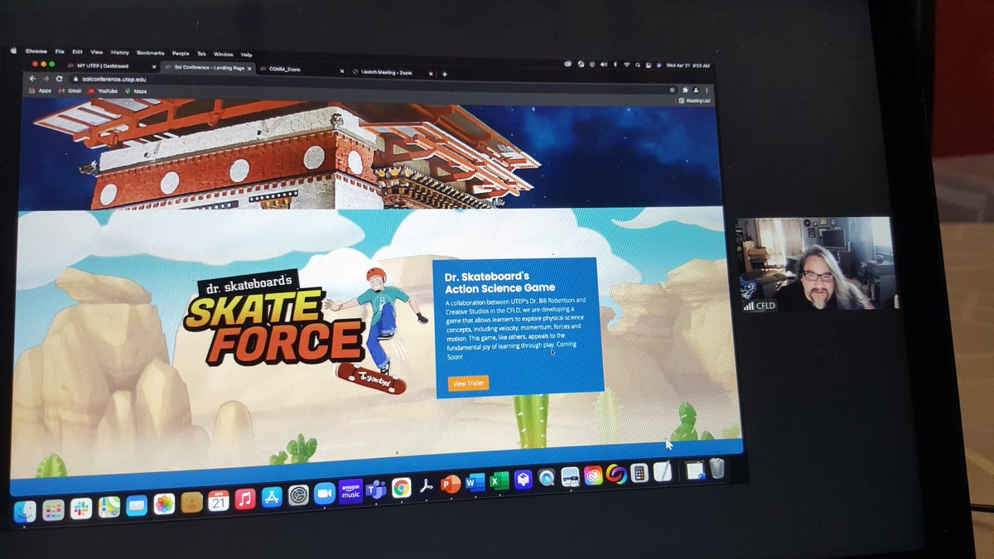This screenshot has width=994, height=559.
Task: Open System Preferences from the Dock
Action: (x=298, y=495)
